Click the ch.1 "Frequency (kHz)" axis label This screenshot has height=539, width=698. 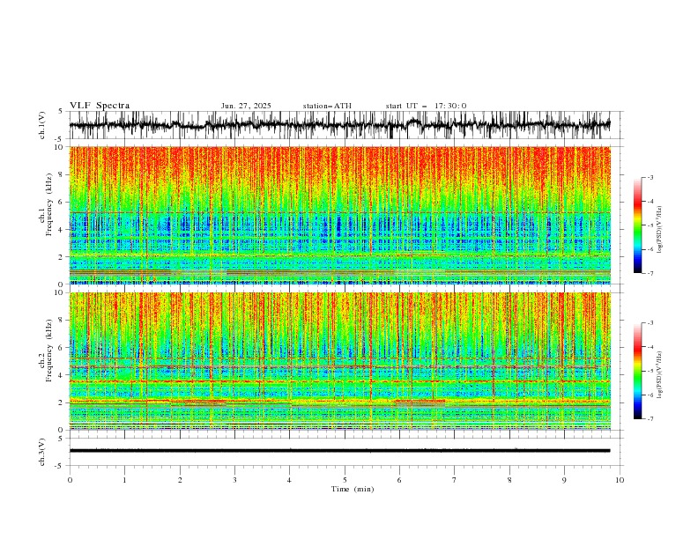(48, 203)
